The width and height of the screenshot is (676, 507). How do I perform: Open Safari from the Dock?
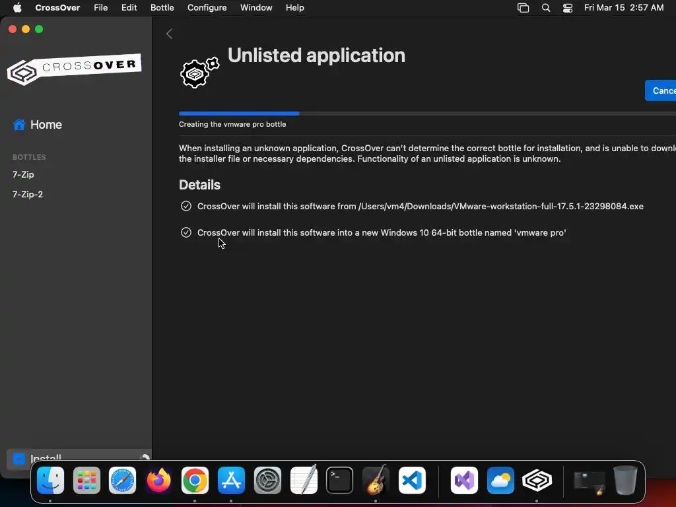coord(122,480)
